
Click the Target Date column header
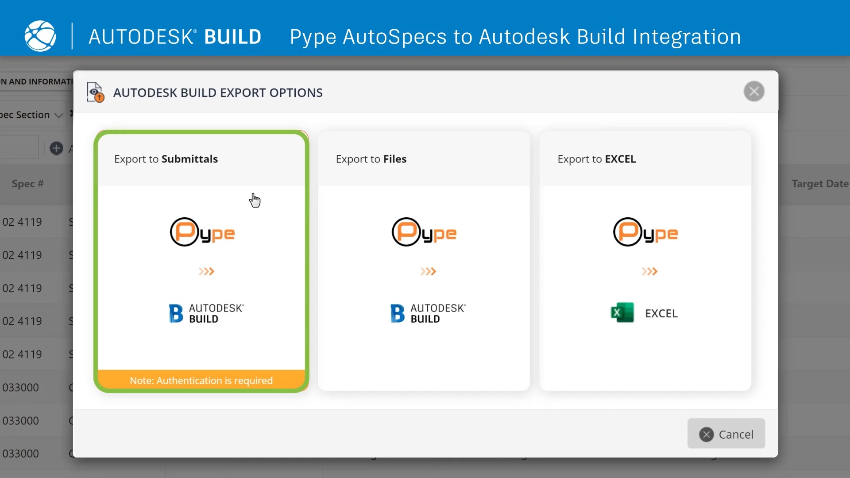(x=820, y=184)
